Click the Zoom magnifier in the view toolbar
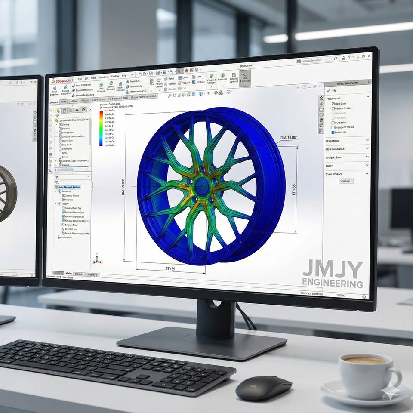The height and width of the screenshot is (413, 413). click(170, 96)
